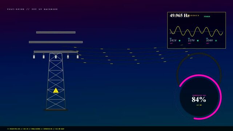Click the green STABLE status label
The width and height of the screenshot is (233, 131).
pyautogui.click(x=207, y=16)
